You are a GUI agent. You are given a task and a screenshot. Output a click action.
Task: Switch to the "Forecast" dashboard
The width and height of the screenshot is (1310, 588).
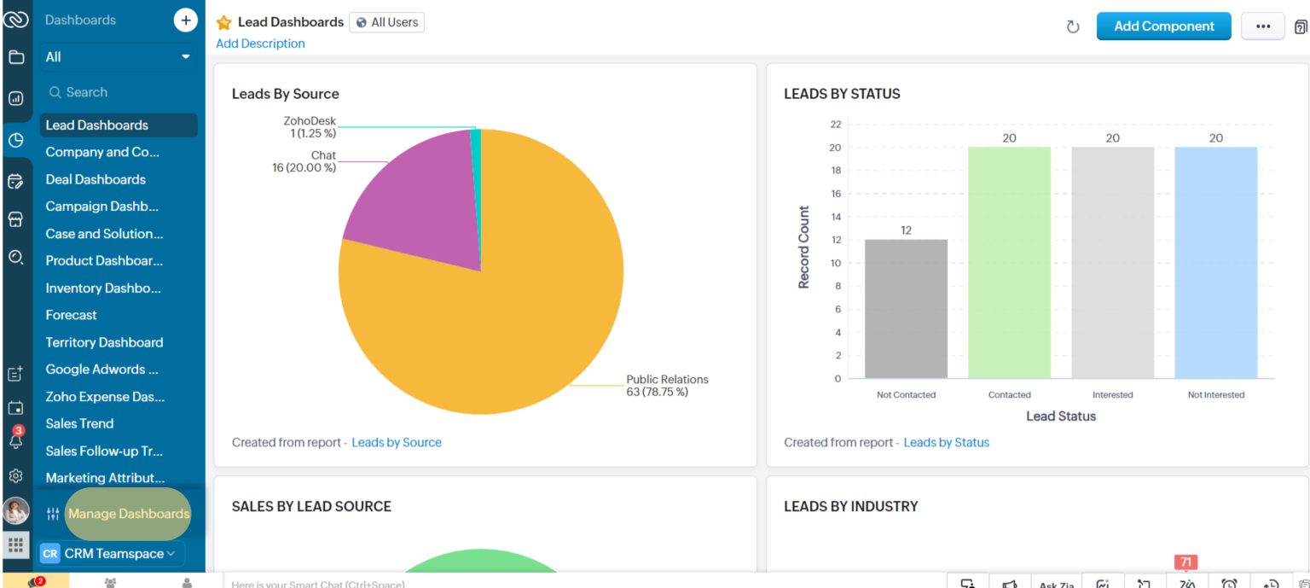tap(72, 315)
